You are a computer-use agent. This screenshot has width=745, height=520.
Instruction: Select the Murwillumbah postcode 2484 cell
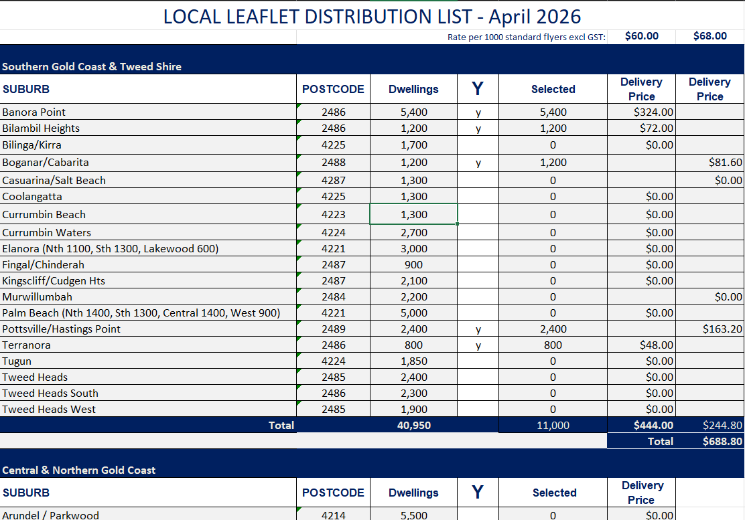point(333,297)
